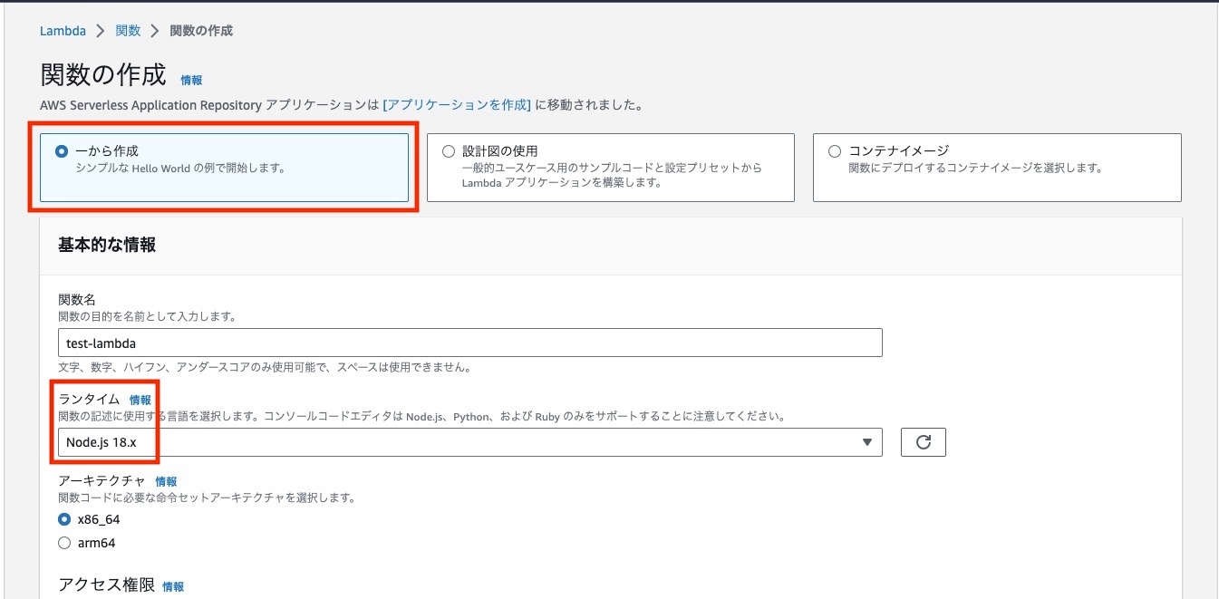1219x599 pixels.
Task: Click the 基本的な情報 section heading
Action: click(x=107, y=245)
